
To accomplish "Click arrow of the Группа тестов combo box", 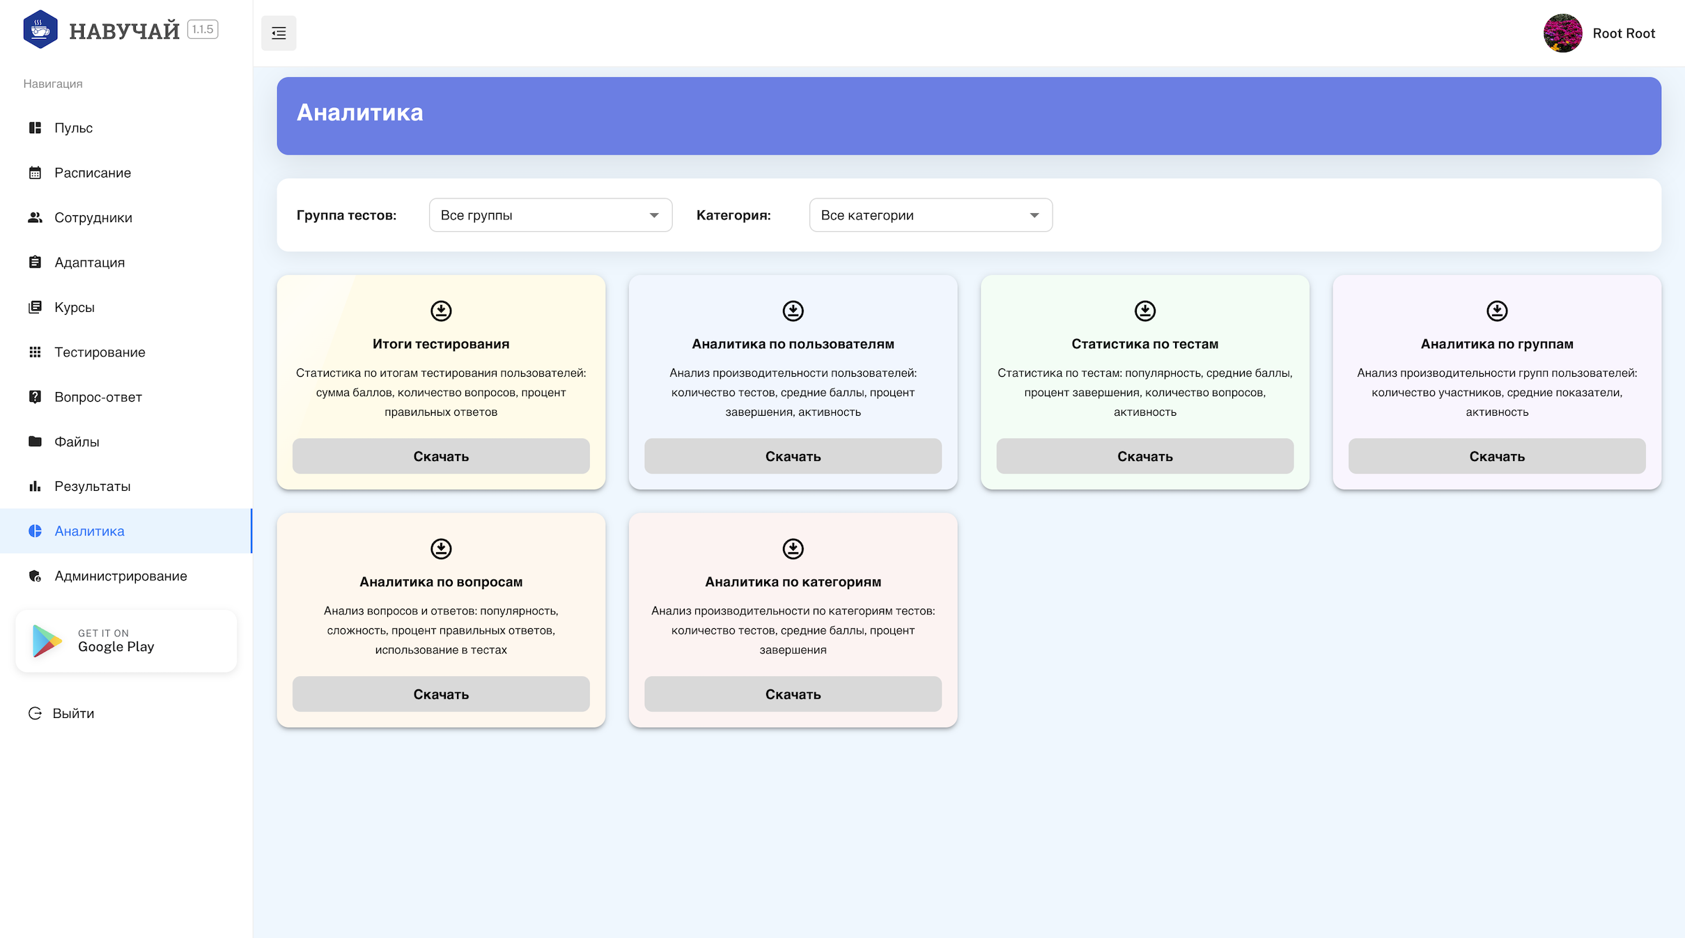I will click(x=654, y=215).
